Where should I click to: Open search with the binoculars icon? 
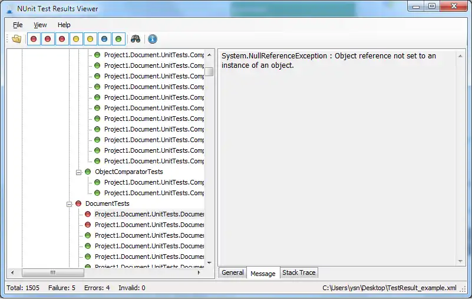[x=136, y=39]
